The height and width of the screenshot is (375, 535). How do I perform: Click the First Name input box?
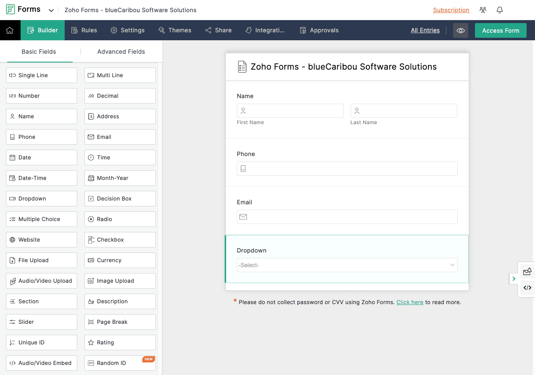tap(290, 111)
